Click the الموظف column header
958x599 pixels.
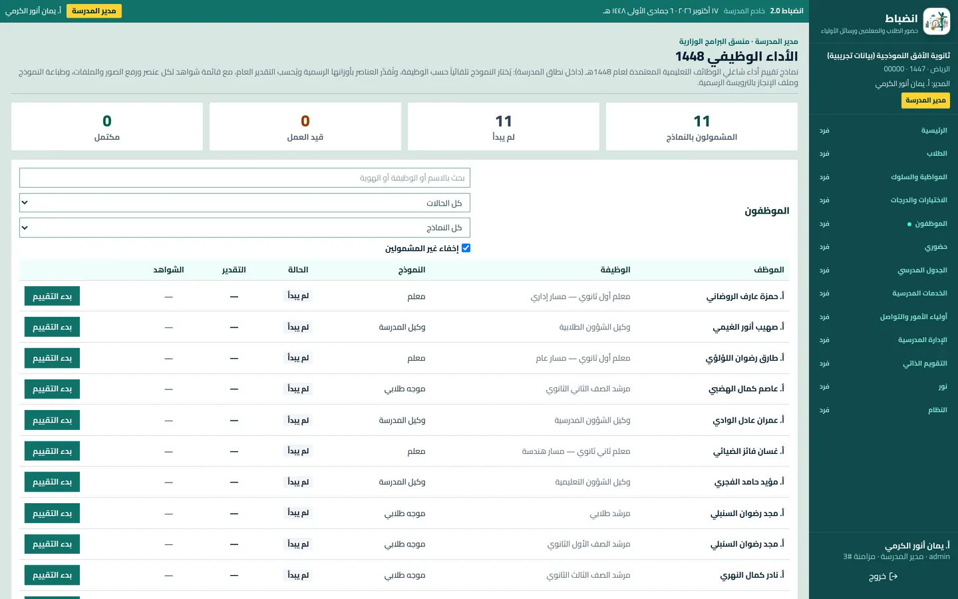click(x=769, y=270)
